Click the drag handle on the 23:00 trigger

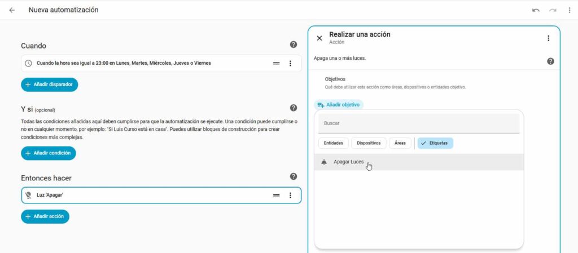(277, 63)
